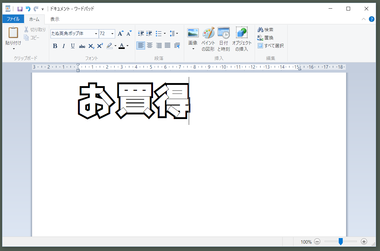Click コピー copy button
This screenshot has width=380, height=251.
point(32,38)
